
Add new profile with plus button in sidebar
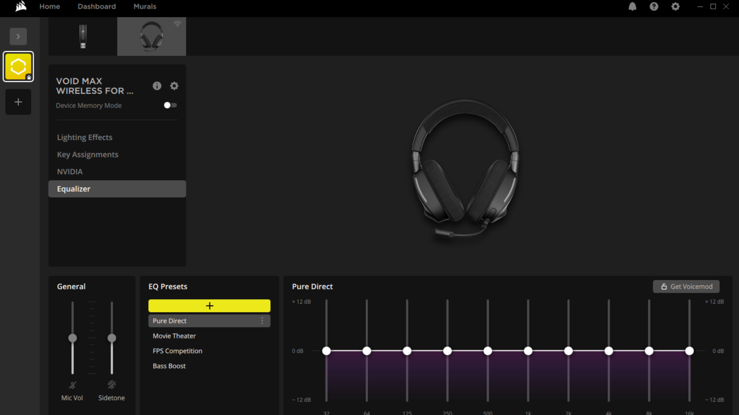tap(18, 102)
